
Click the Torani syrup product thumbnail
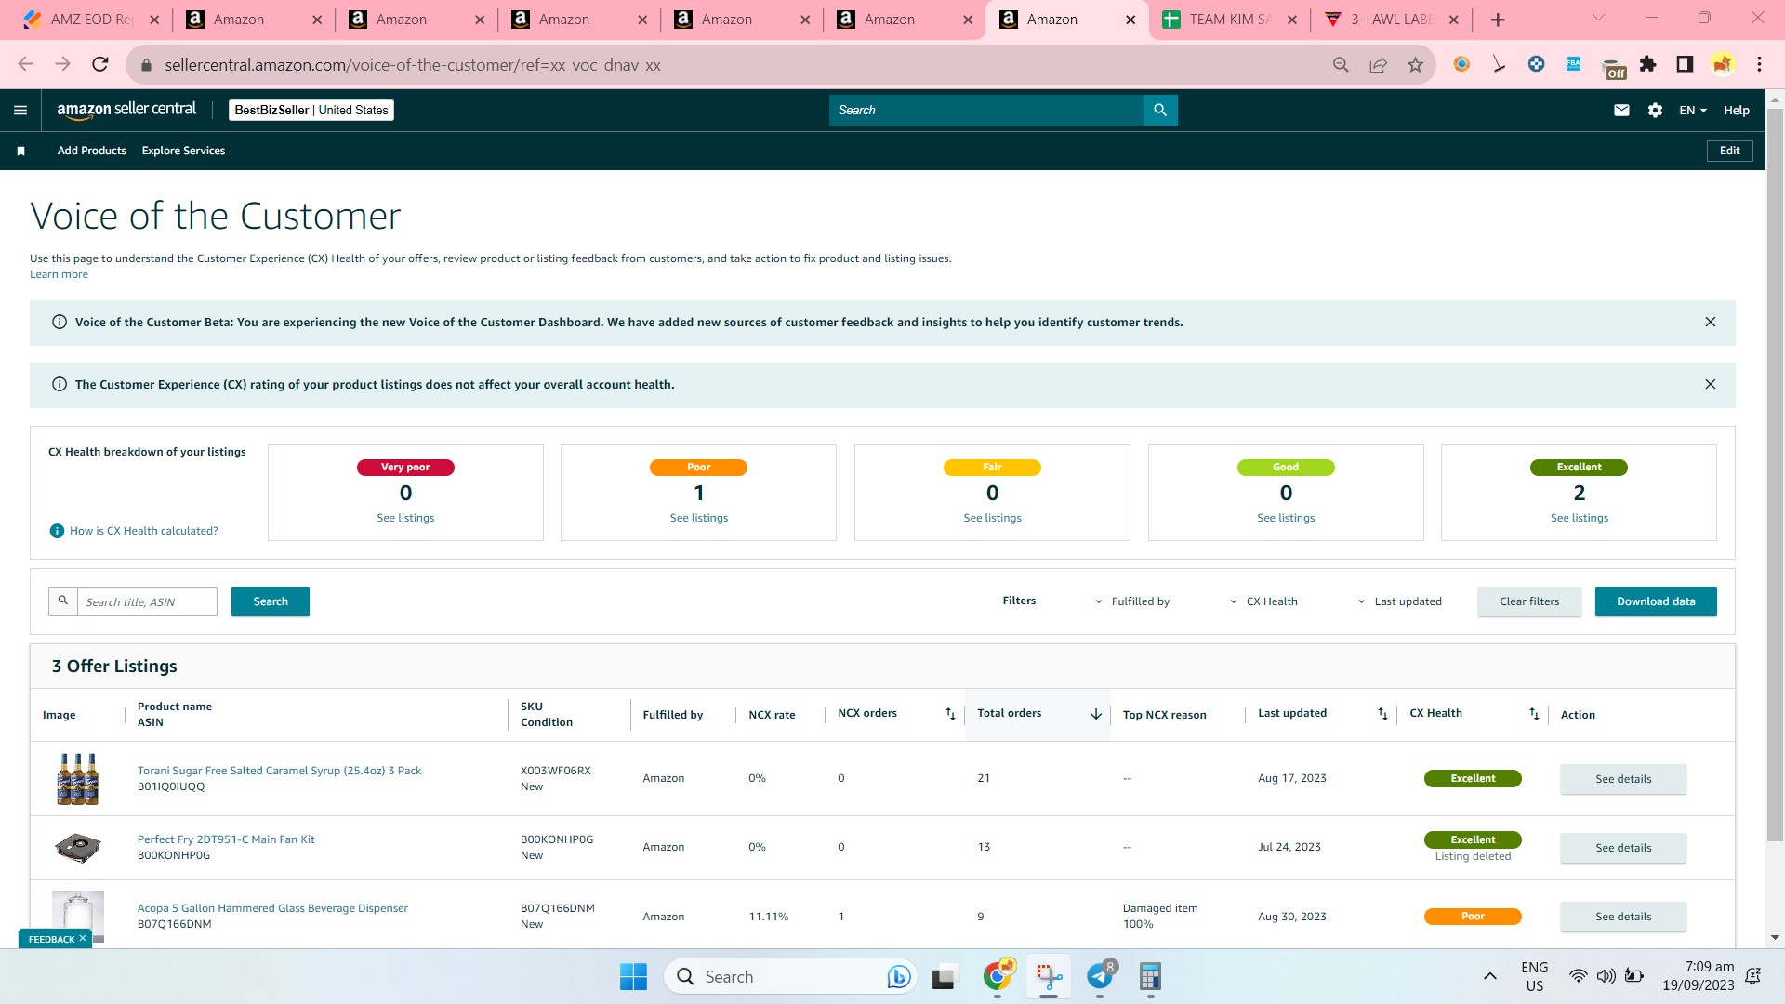tap(78, 779)
